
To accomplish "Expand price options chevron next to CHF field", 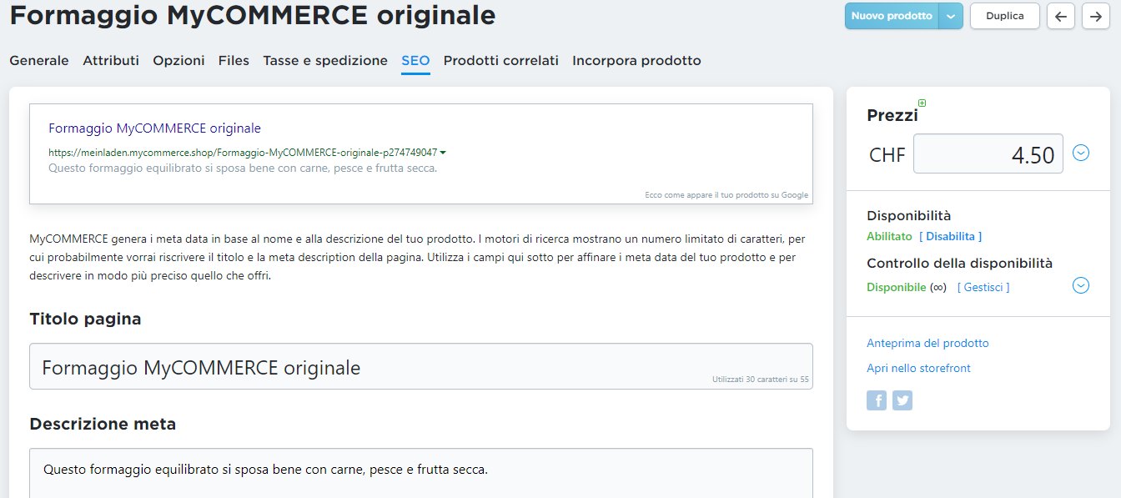I will pos(1081,153).
